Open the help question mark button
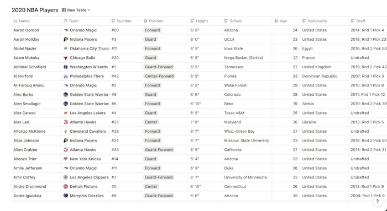 point(377,202)
